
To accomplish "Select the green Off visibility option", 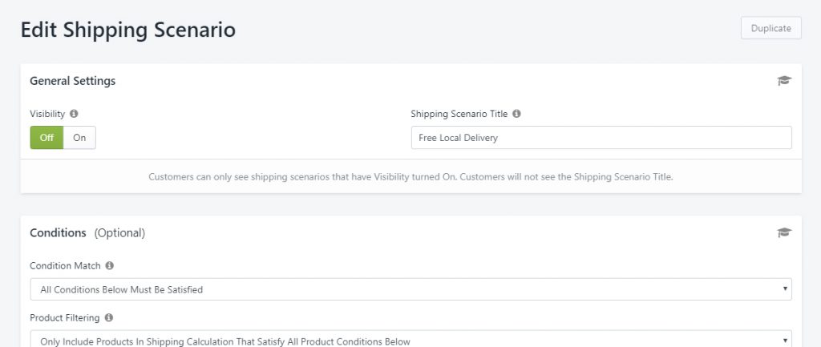I will click(x=47, y=138).
